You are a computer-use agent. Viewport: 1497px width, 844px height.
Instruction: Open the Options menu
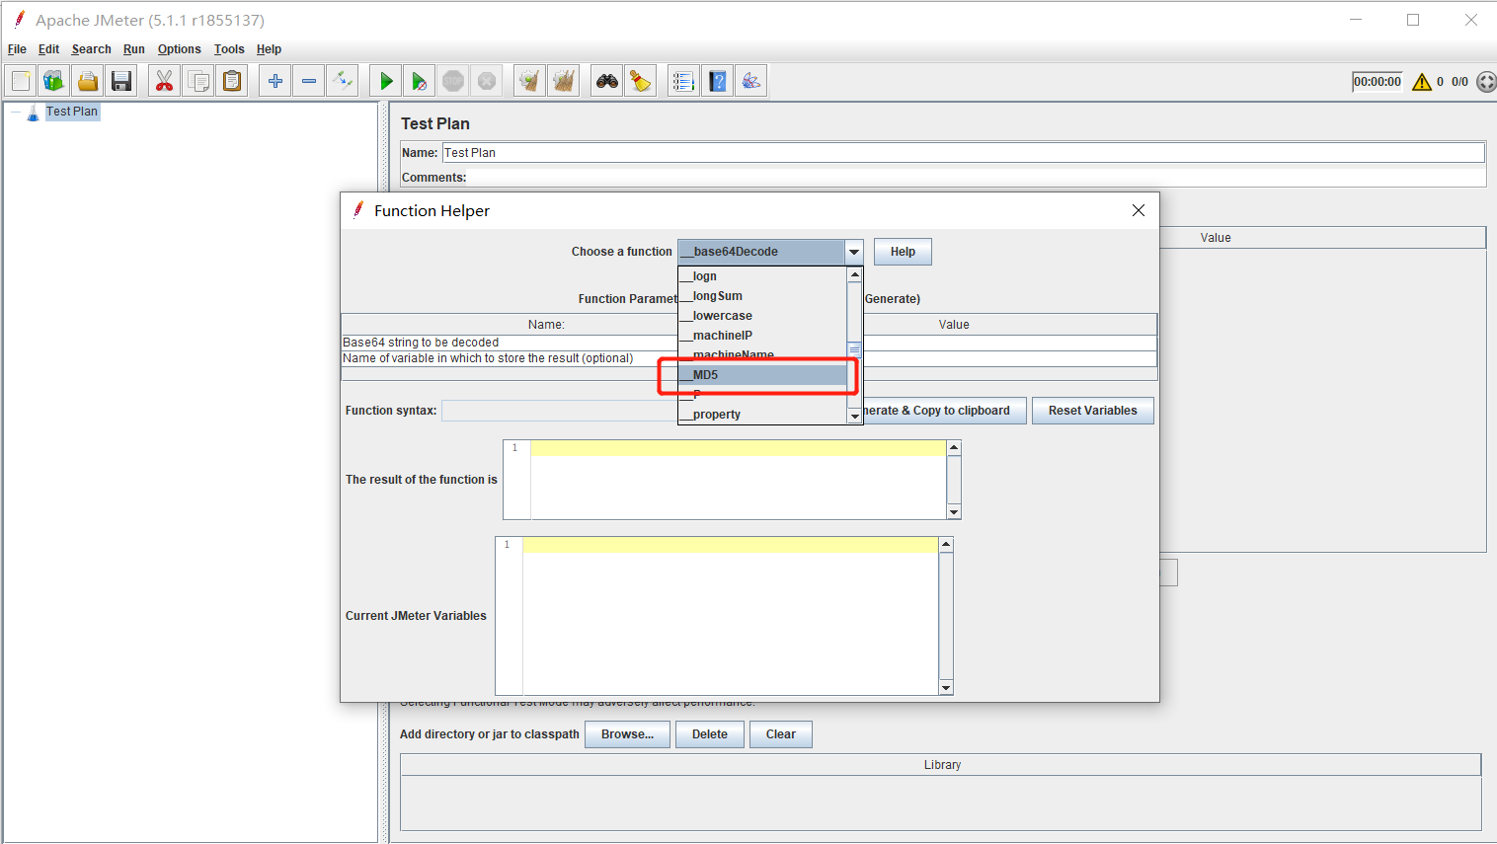coord(179,49)
